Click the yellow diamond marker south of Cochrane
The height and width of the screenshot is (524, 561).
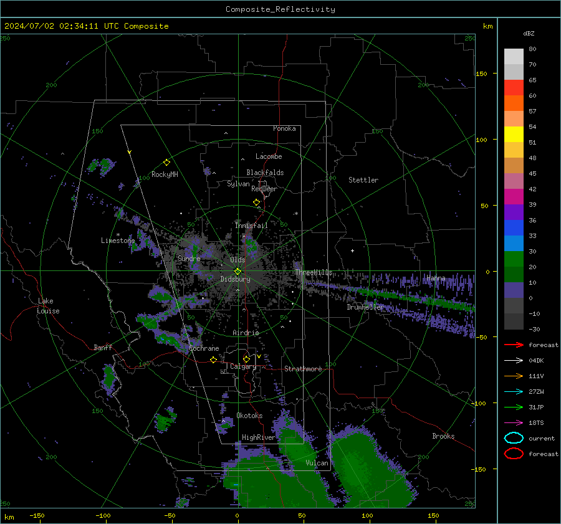pos(214,360)
